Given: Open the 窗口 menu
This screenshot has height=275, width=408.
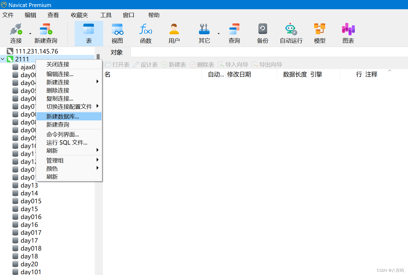Looking at the screenshot, I should [129, 15].
